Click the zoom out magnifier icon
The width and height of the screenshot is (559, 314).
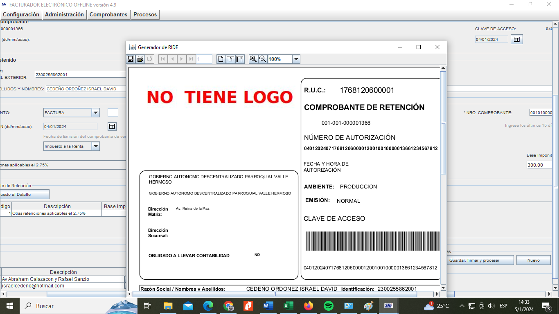(263, 59)
